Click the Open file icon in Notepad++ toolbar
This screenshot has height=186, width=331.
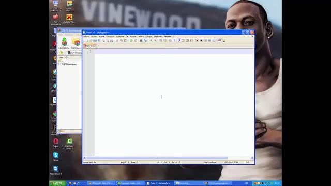point(91,40)
